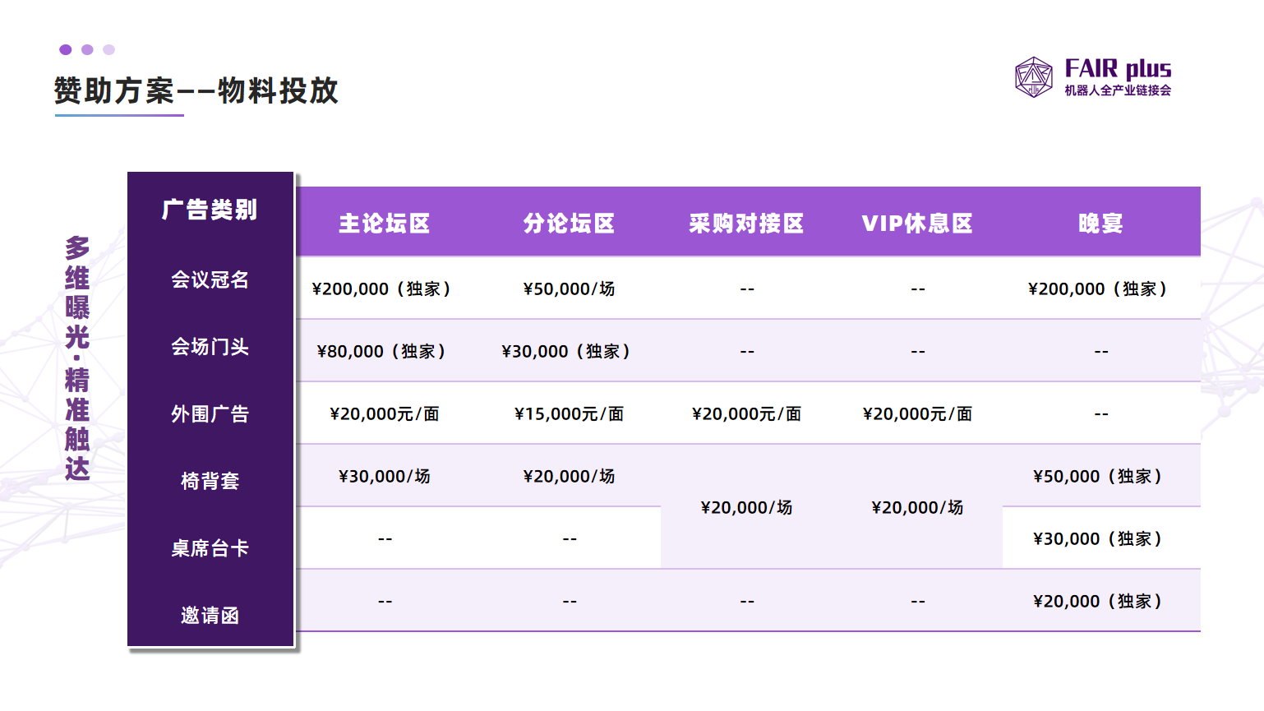The width and height of the screenshot is (1264, 711).
Task: Click the vertical 多维曝光·精准触达 text
Action: [x=77, y=358]
